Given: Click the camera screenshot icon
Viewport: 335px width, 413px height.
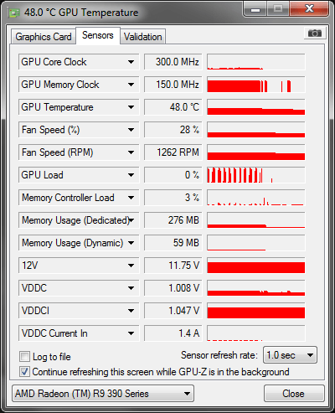Looking at the screenshot, I should tap(315, 34).
